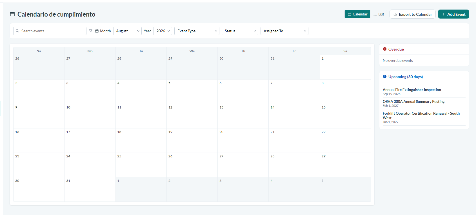The width and height of the screenshot is (476, 215).
Task: Click the calendar icon beside the page title
Action: pos(12,14)
